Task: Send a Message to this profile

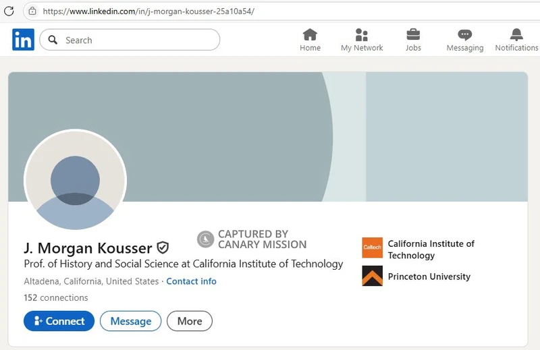Action: pos(130,321)
